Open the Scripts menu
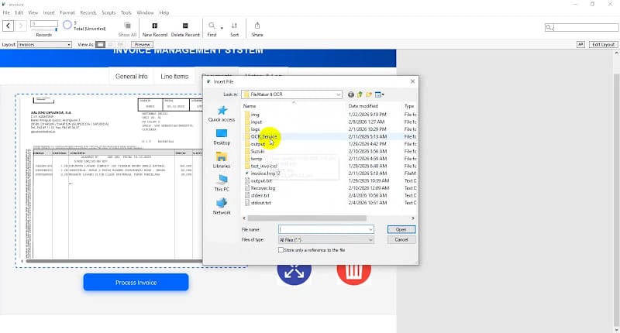 click(x=108, y=12)
